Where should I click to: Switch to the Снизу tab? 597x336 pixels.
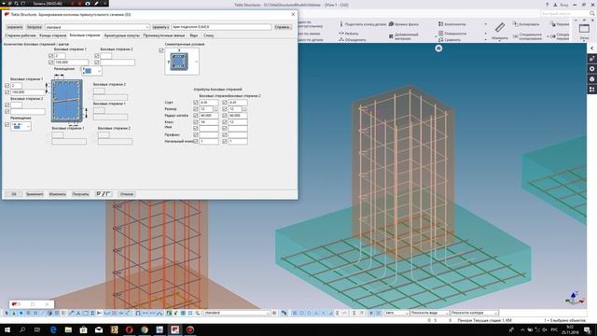(209, 35)
